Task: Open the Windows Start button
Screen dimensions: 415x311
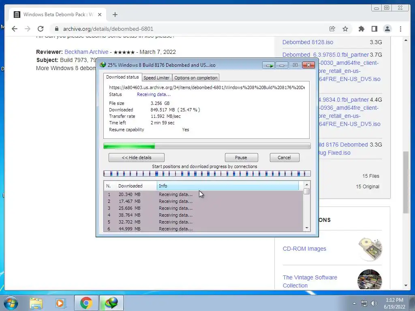Action: [x=11, y=303]
